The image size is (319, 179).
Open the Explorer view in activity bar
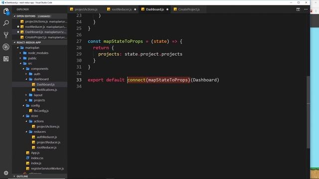[6, 11]
